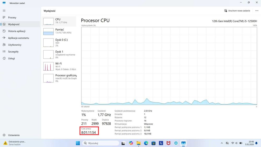
Task: Open the Usługi page
Action: tap(20, 58)
